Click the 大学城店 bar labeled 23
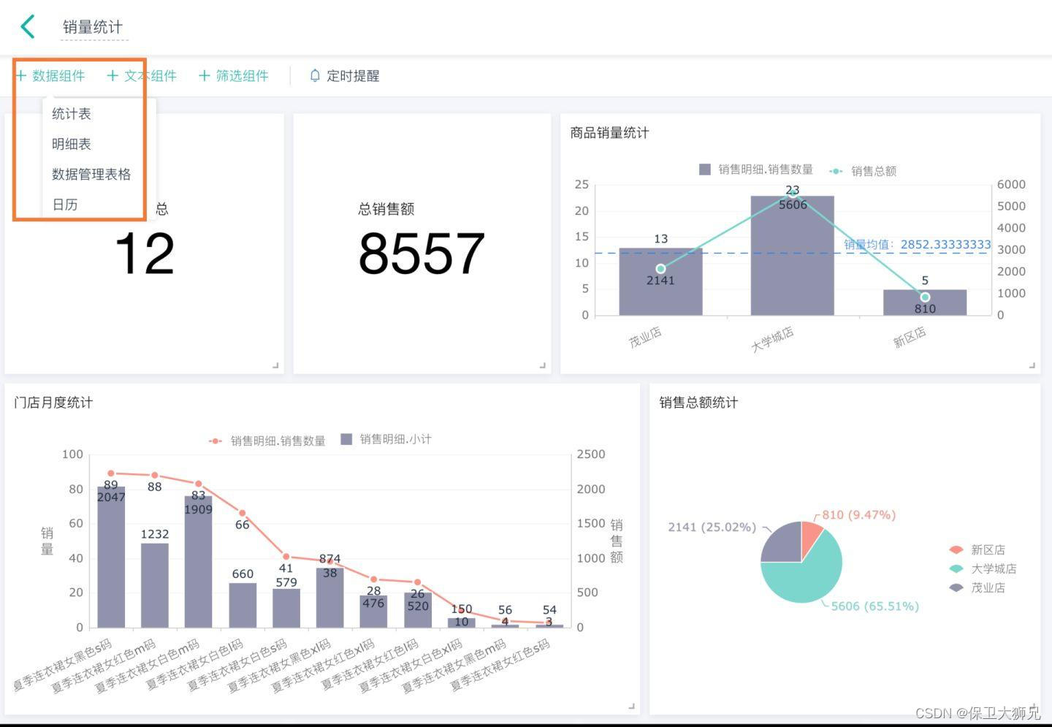 coord(793,256)
